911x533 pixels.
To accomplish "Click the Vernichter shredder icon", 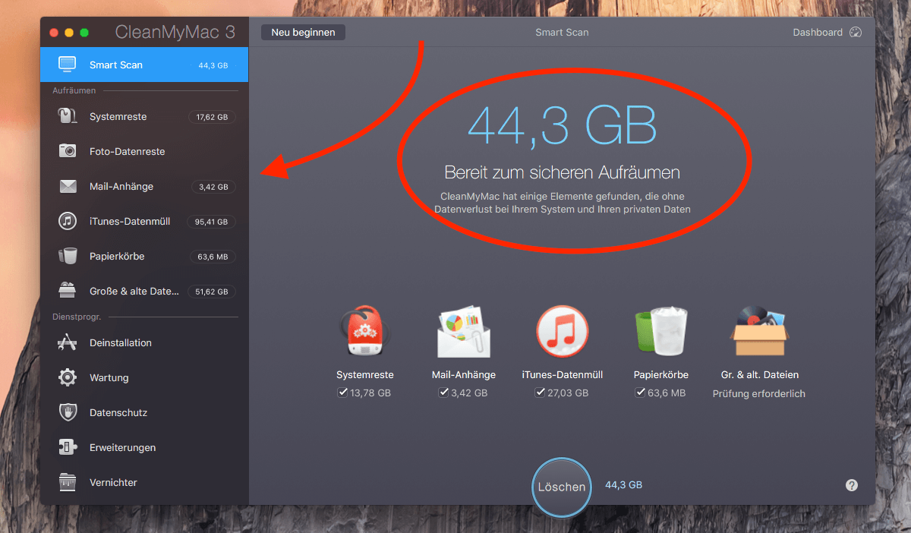I will 68,482.
